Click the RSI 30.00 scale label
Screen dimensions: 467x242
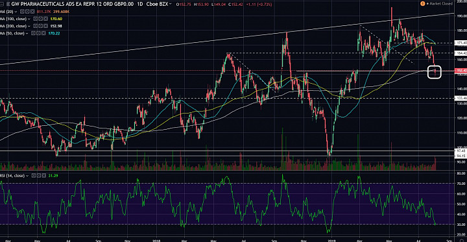pyautogui.click(x=461, y=224)
